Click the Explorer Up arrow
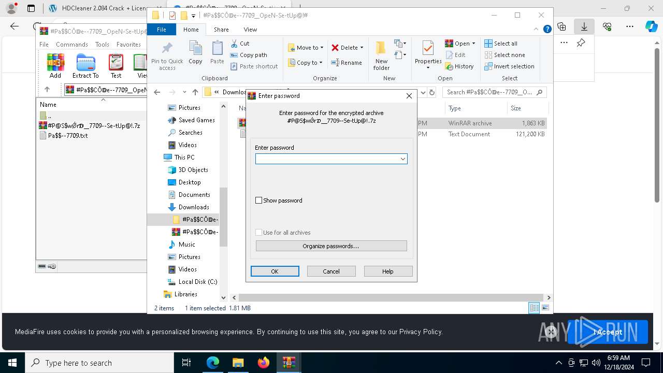The image size is (663, 373). click(195, 92)
